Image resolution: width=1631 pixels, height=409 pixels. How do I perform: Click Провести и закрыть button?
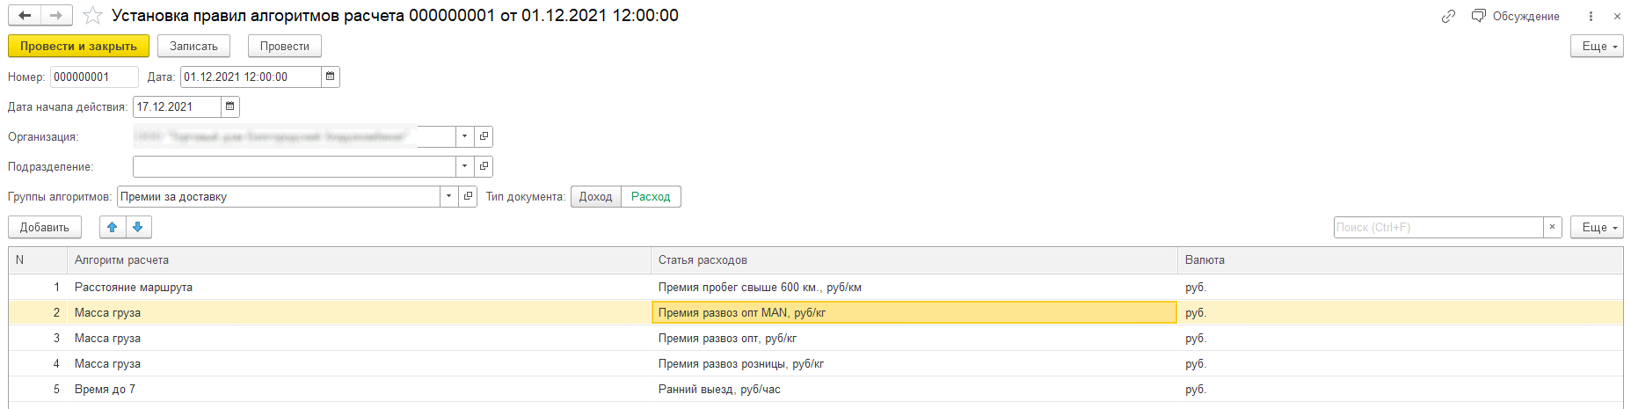[x=78, y=47]
